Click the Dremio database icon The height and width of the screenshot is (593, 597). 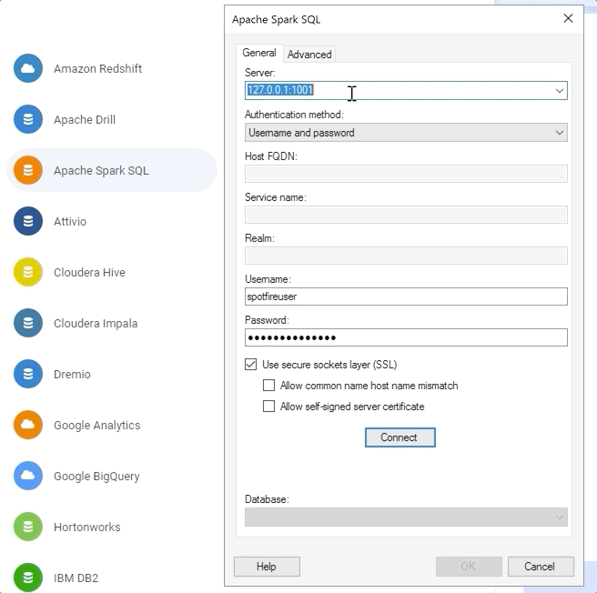pos(28,374)
